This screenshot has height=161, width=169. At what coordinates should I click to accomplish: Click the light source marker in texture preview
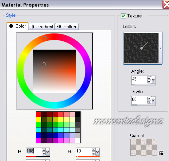(x=141, y=48)
